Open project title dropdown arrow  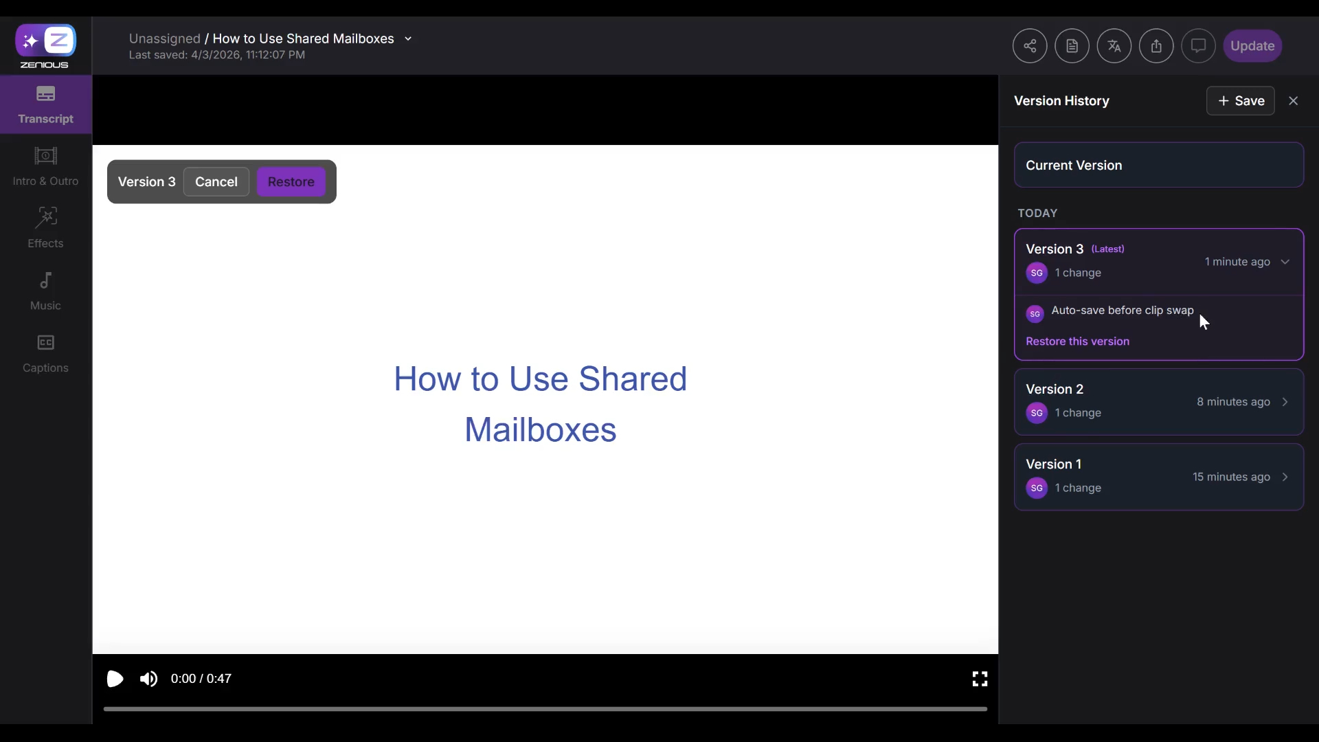click(408, 39)
